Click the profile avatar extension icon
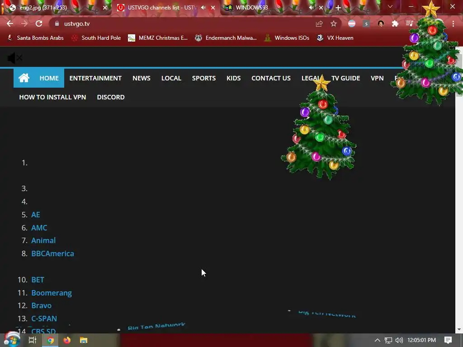Image resolution: width=463 pixels, height=347 pixels. coord(381,23)
